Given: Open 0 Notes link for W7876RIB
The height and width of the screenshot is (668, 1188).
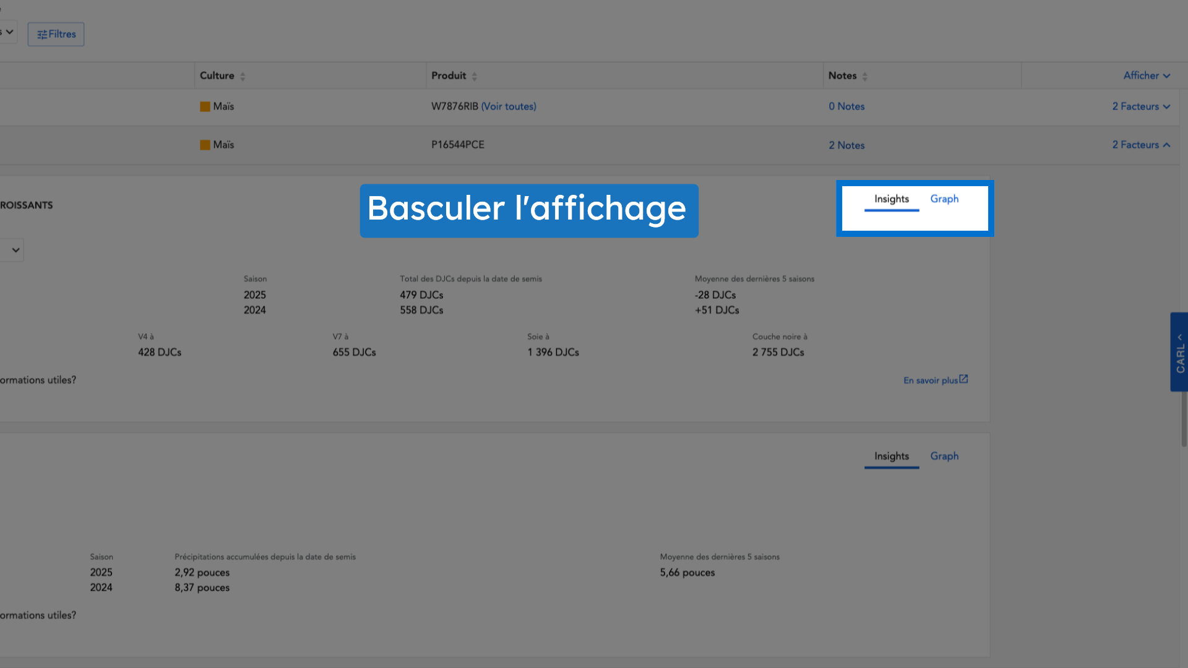Looking at the screenshot, I should [846, 106].
